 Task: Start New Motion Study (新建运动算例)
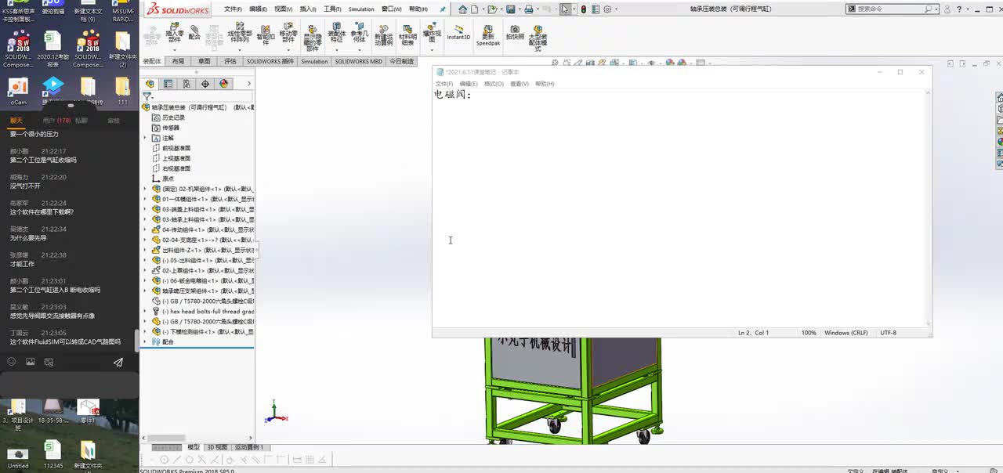(x=383, y=34)
